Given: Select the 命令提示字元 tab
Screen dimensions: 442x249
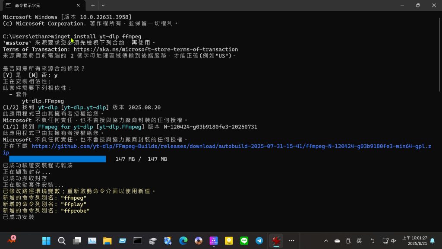Looking at the screenshot, I should click(x=39, y=5).
